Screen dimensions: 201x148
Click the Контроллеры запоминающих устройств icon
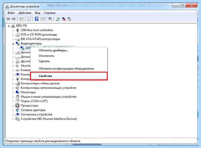(x=17, y=88)
